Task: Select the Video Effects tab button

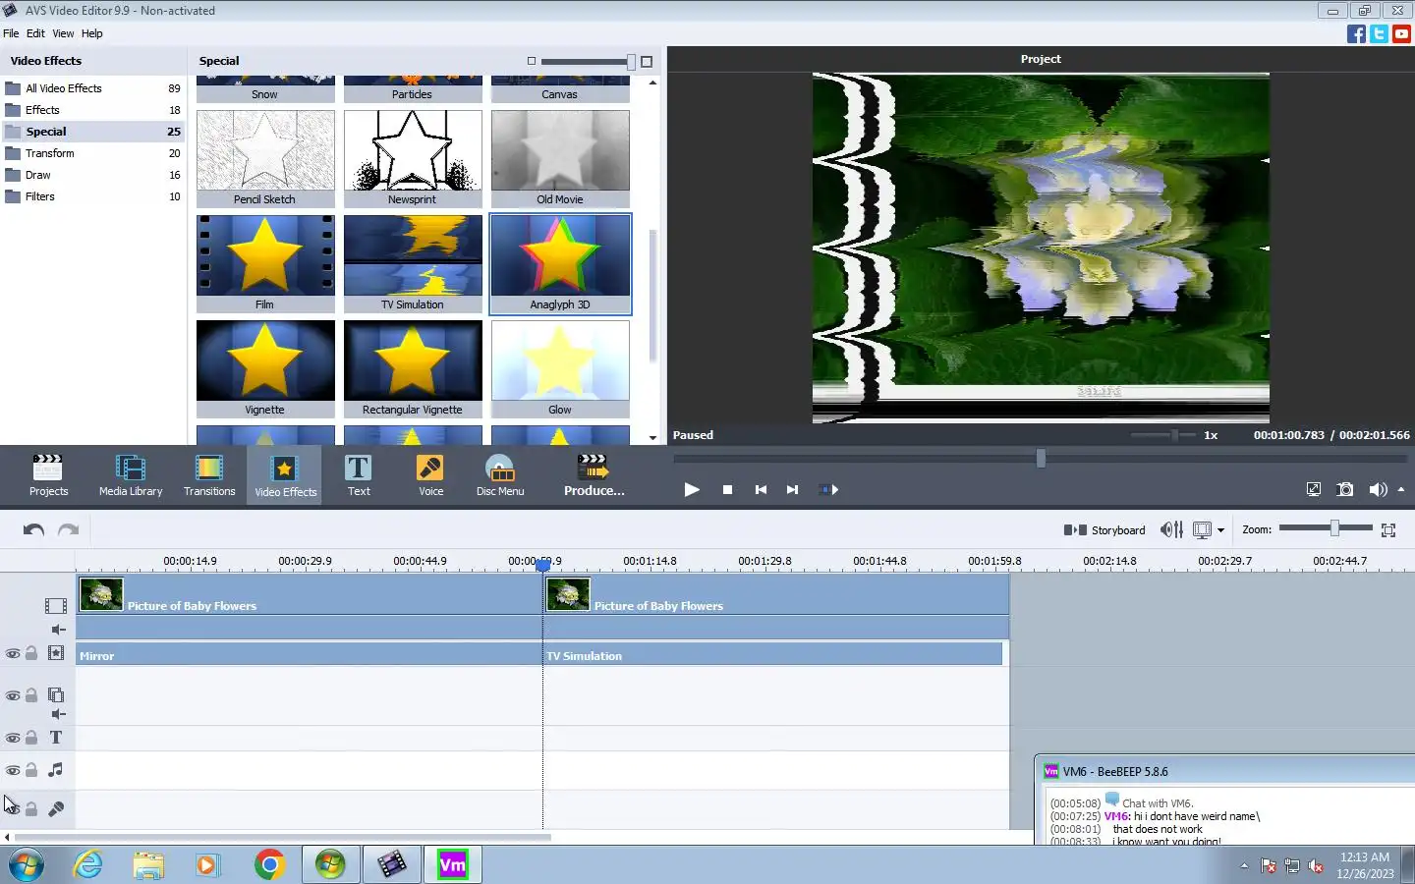Action: click(x=285, y=475)
